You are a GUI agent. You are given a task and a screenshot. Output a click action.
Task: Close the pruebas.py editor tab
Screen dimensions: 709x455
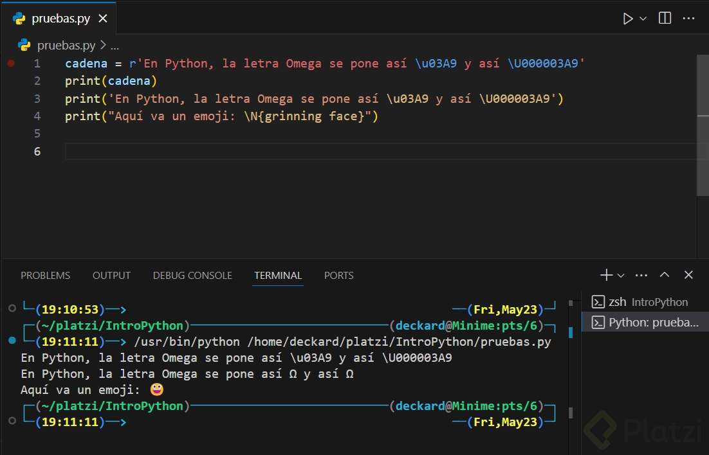pyautogui.click(x=103, y=19)
